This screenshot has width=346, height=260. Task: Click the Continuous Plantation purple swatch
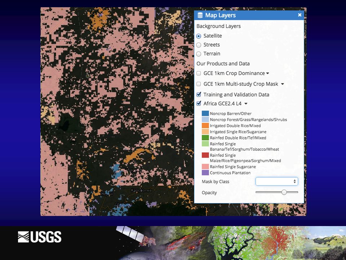click(x=205, y=173)
